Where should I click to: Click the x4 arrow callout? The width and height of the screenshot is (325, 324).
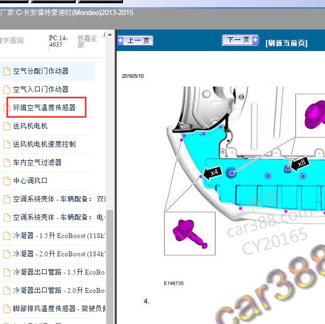[213, 172]
